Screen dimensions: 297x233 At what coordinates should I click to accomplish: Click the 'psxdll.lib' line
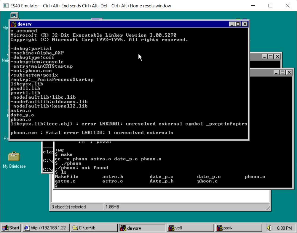pyautogui.click(x=25, y=89)
